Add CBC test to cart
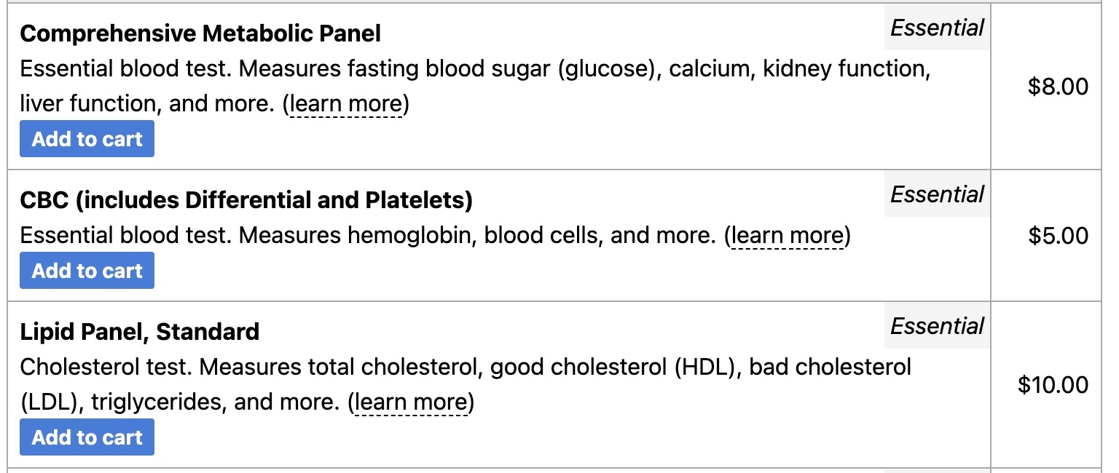The width and height of the screenshot is (1119, 473). coord(87,271)
